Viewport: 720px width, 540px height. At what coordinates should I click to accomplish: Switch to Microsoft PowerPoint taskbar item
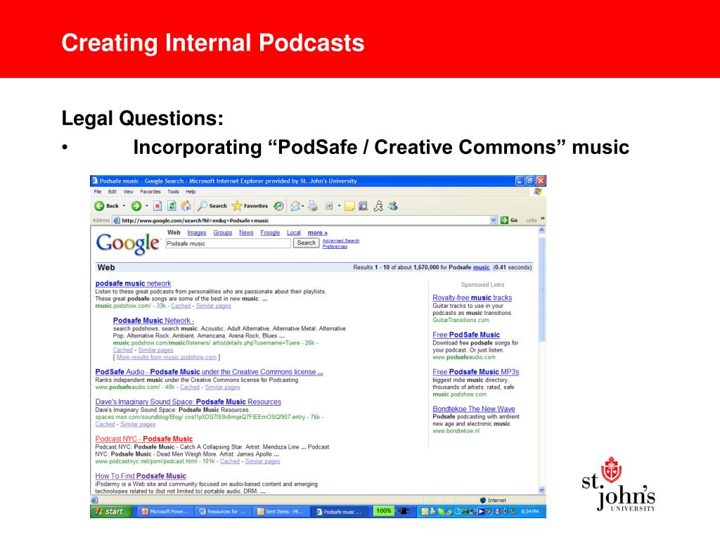point(165,512)
